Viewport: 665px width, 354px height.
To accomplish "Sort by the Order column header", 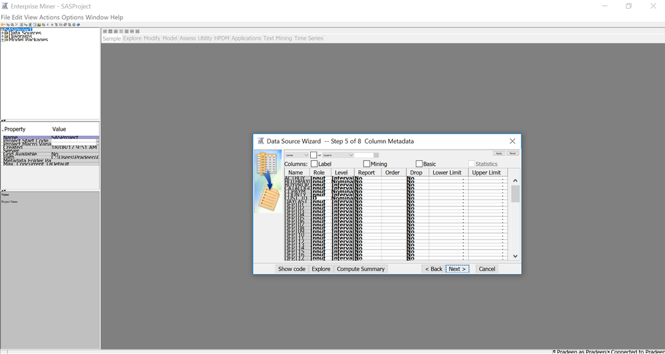I will click(x=393, y=172).
